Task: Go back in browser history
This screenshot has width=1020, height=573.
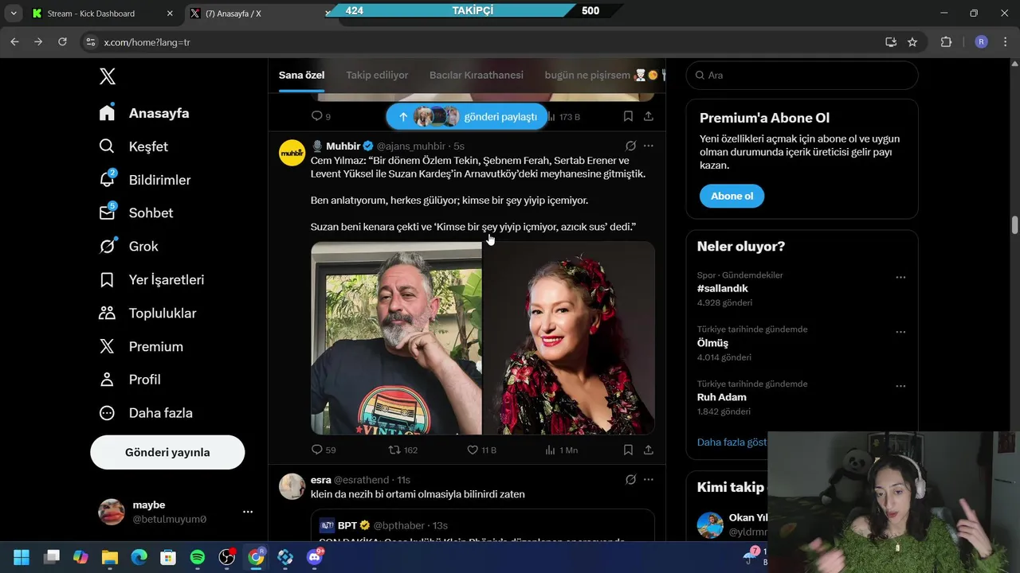Action: click(14, 41)
